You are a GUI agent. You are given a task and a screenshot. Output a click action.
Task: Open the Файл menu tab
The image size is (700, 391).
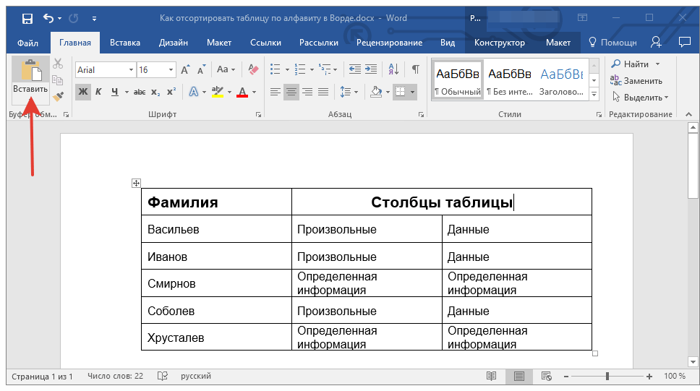tap(27, 43)
